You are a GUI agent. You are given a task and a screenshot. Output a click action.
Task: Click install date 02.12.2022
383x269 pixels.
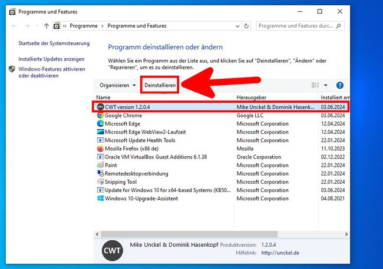tap(333, 157)
